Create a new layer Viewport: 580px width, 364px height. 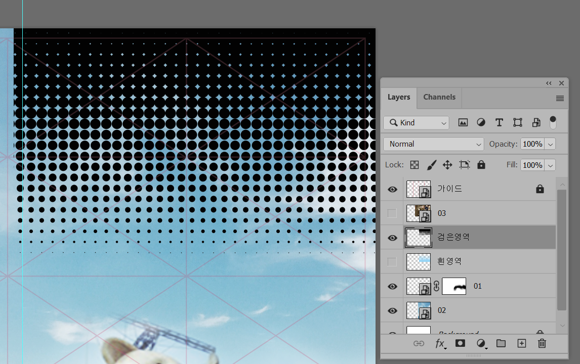(x=522, y=343)
